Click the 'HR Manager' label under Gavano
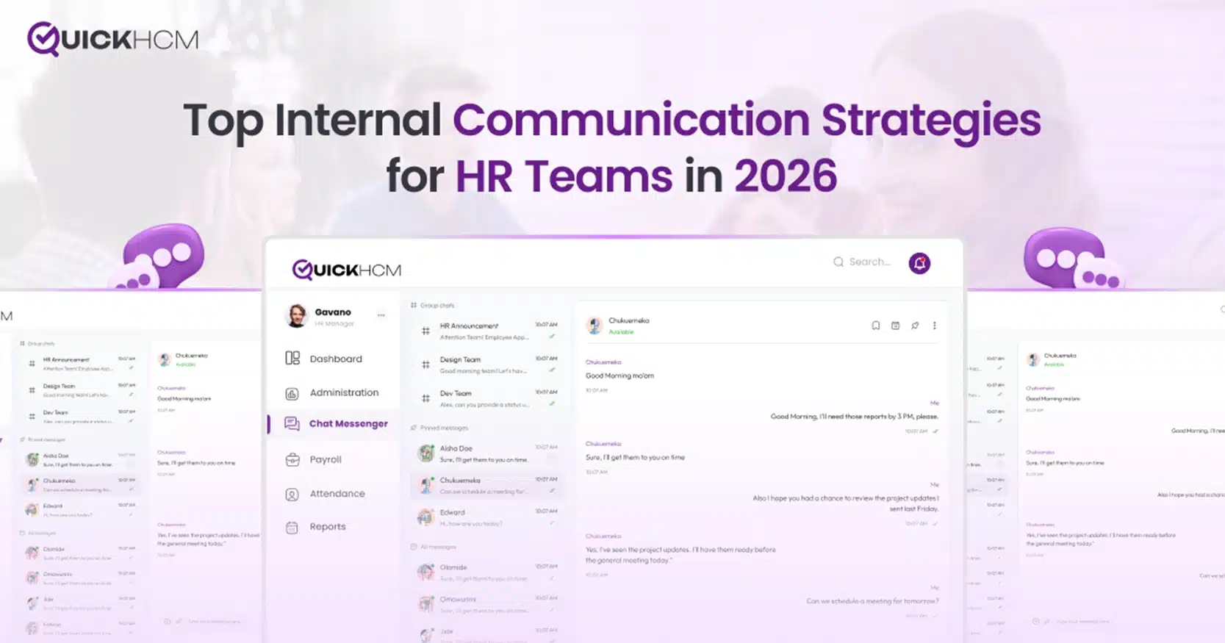Viewport: 1225px width, 643px height. click(x=334, y=324)
